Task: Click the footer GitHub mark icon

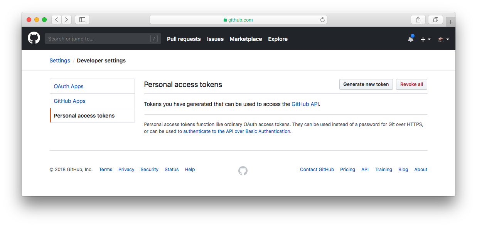Action: point(243,170)
